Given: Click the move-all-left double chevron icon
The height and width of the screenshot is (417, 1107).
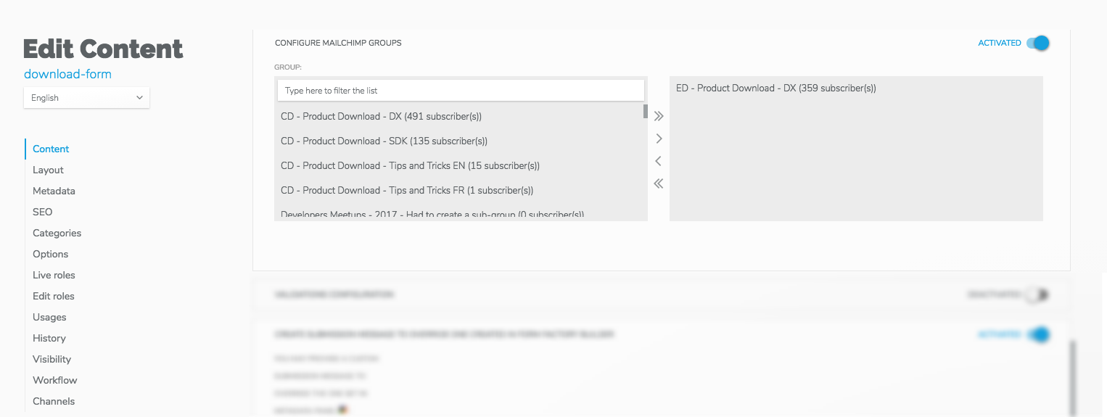Looking at the screenshot, I should tap(658, 183).
